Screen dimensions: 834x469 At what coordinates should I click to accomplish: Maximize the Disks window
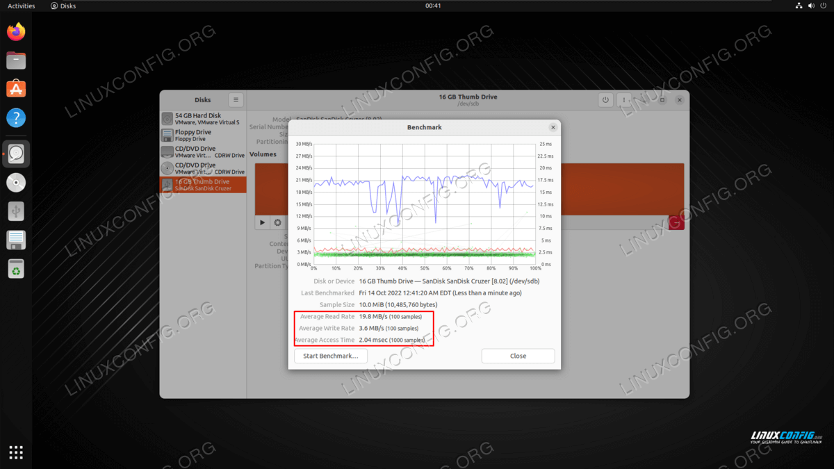click(x=662, y=100)
